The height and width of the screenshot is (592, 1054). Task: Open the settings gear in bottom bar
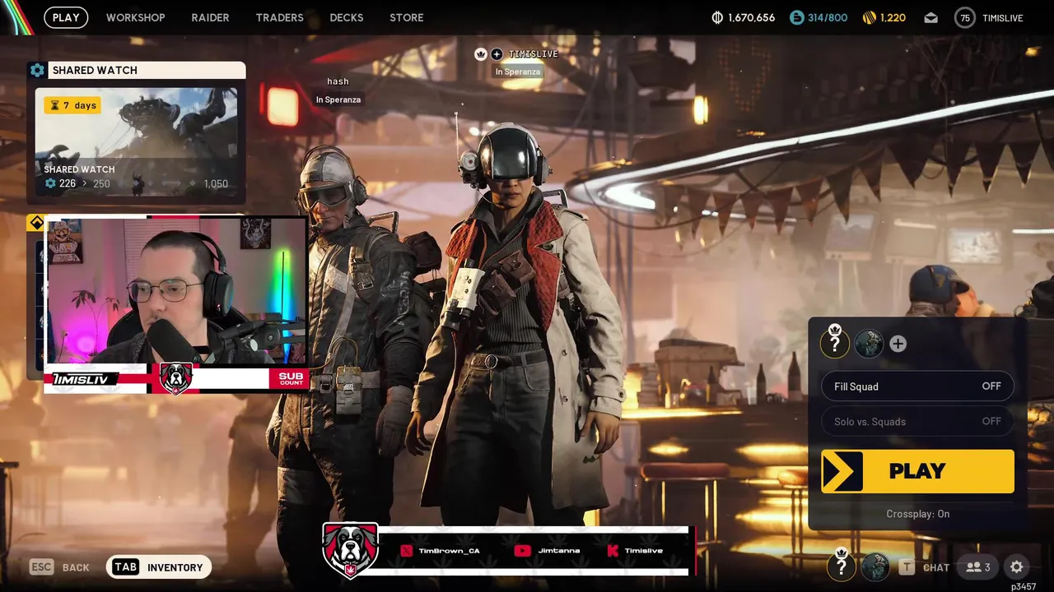point(1017,567)
